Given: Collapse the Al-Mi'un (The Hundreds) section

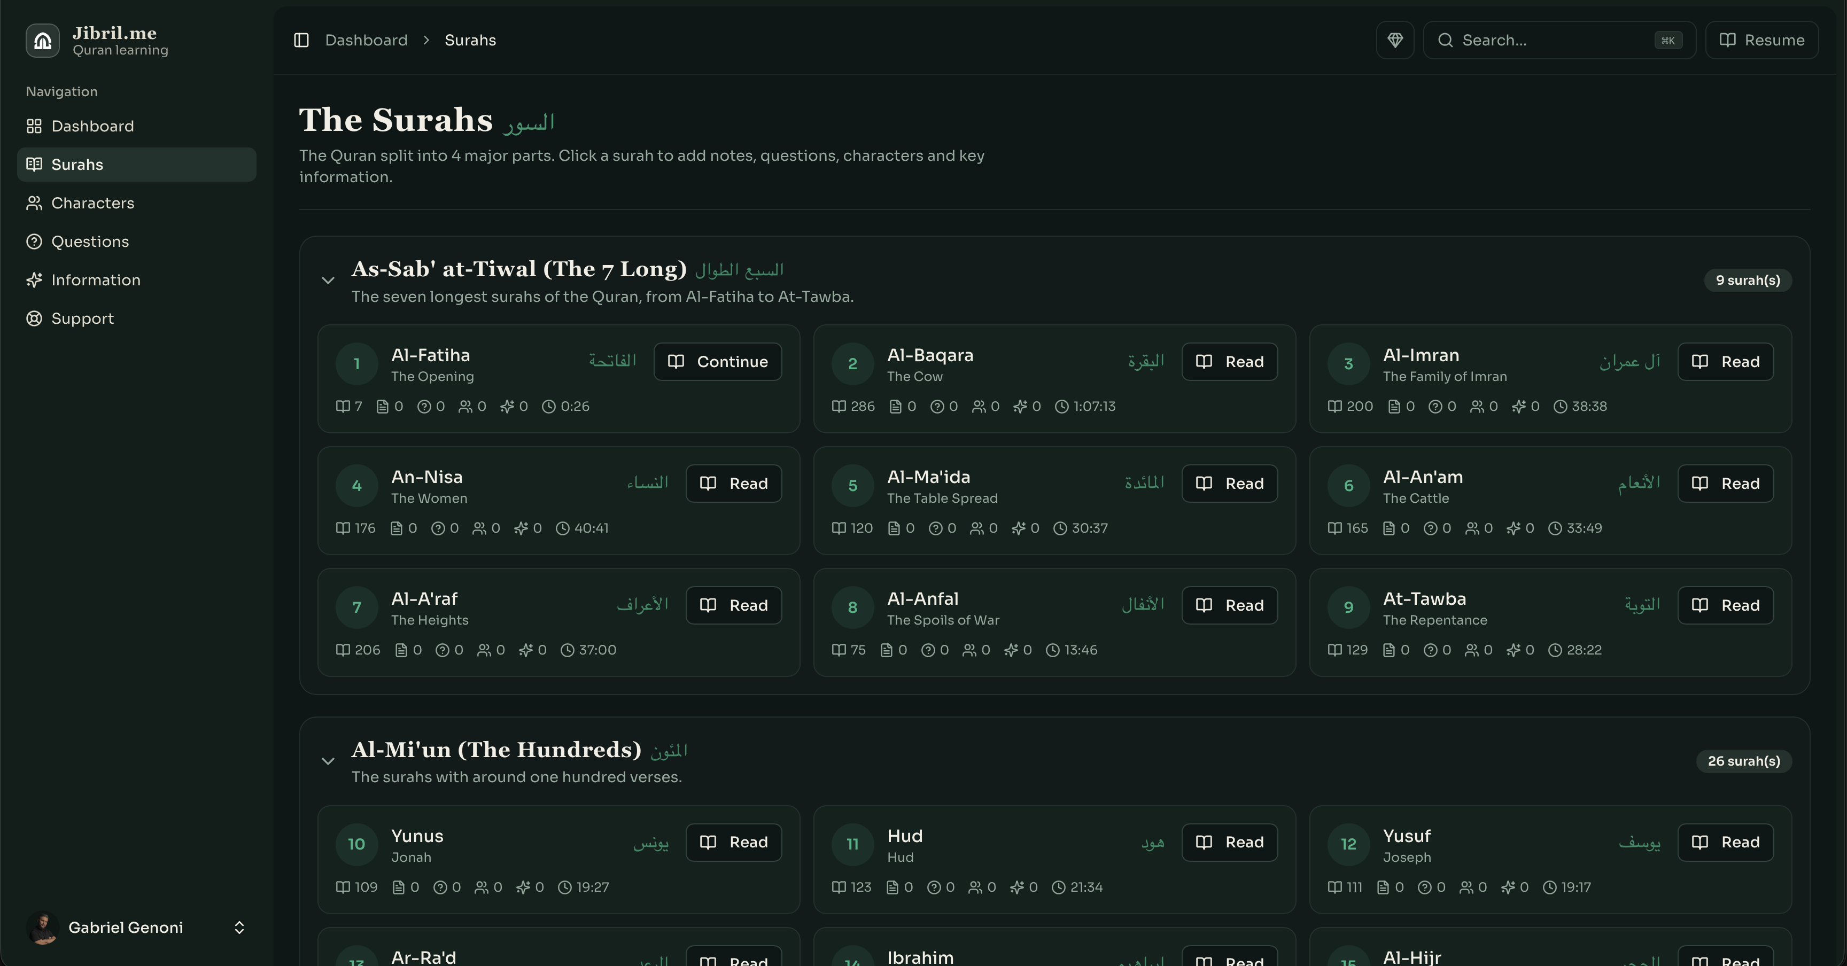Looking at the screenshot, I should (328, 761).
